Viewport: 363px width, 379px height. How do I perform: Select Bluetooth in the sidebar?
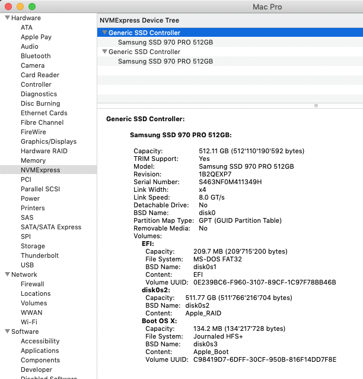click(36, 56)
